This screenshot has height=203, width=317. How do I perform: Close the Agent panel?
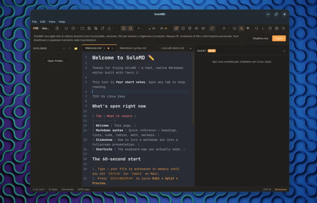(284, 51)
